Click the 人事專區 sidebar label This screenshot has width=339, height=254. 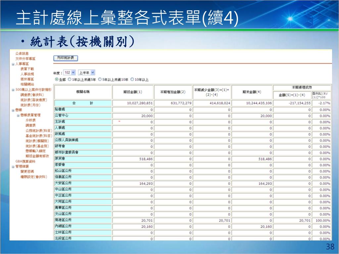(x=22, y=64)
